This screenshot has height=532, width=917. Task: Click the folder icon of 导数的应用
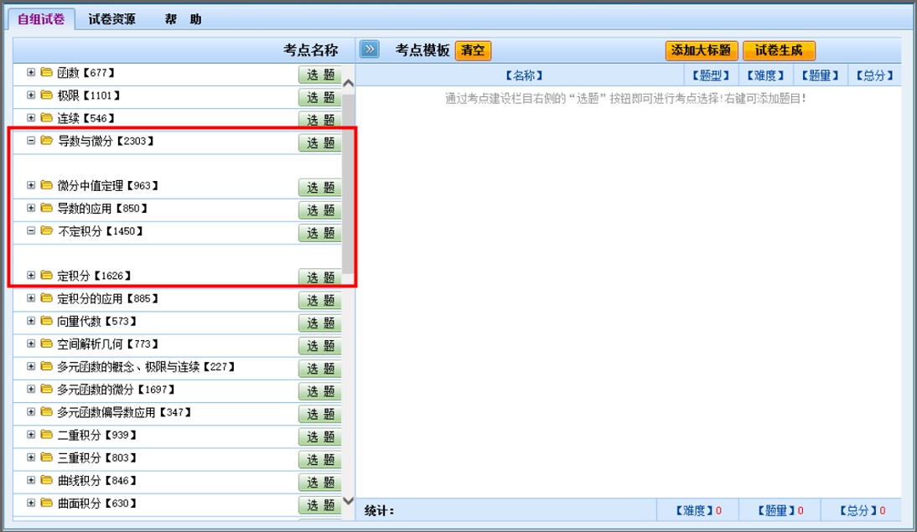pos(47,208)
